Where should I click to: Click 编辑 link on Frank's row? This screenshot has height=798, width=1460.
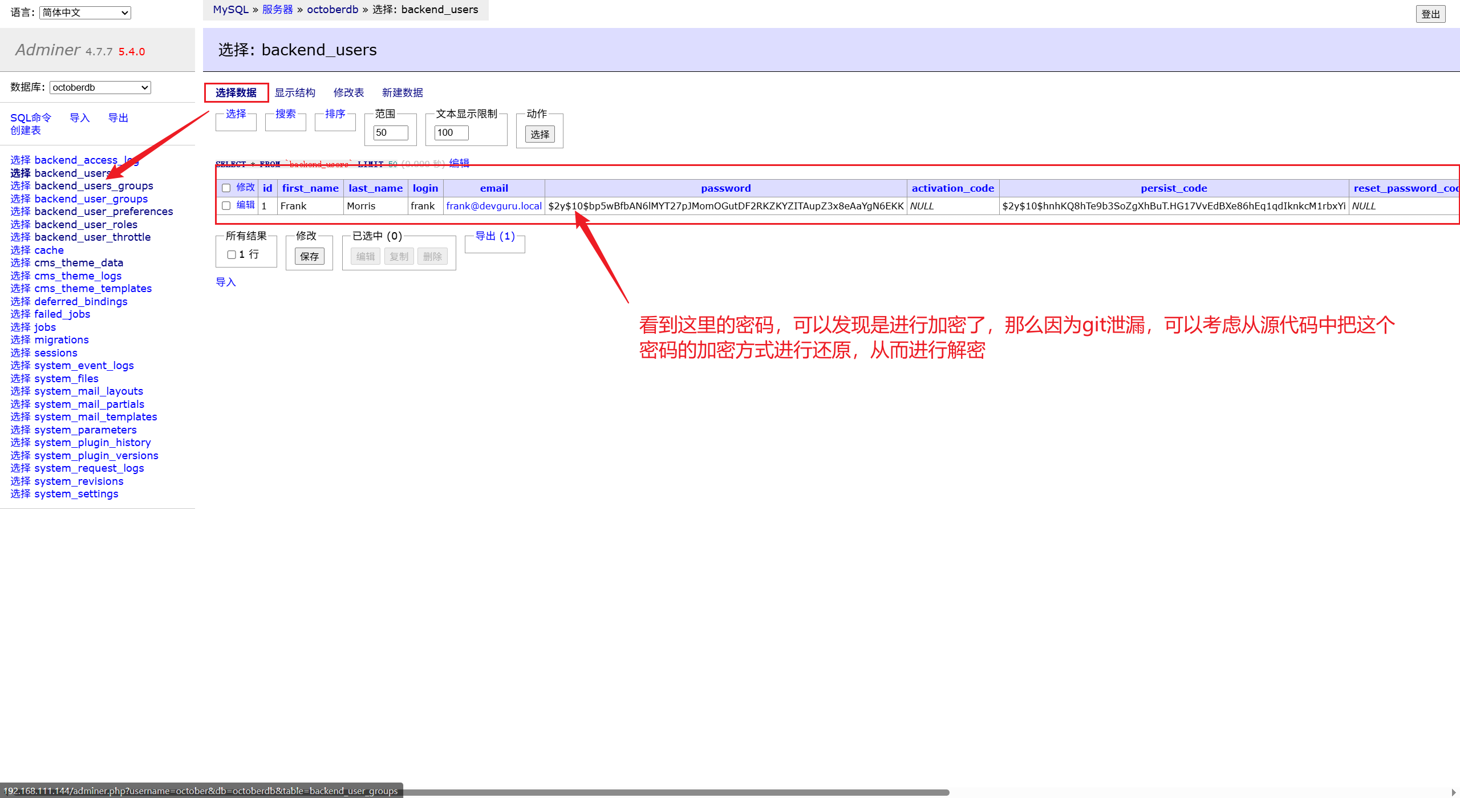tap(245, 205)
